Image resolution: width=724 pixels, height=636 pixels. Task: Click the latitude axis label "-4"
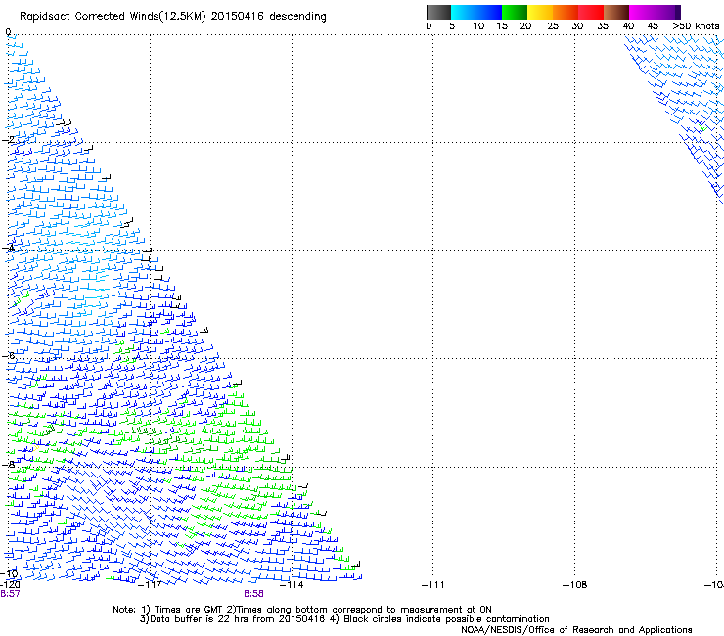pyautogui.click(x=8, y=248)
